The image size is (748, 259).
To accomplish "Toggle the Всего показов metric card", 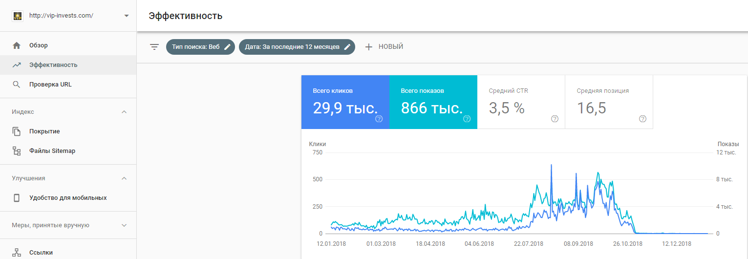I will point(433,102).
